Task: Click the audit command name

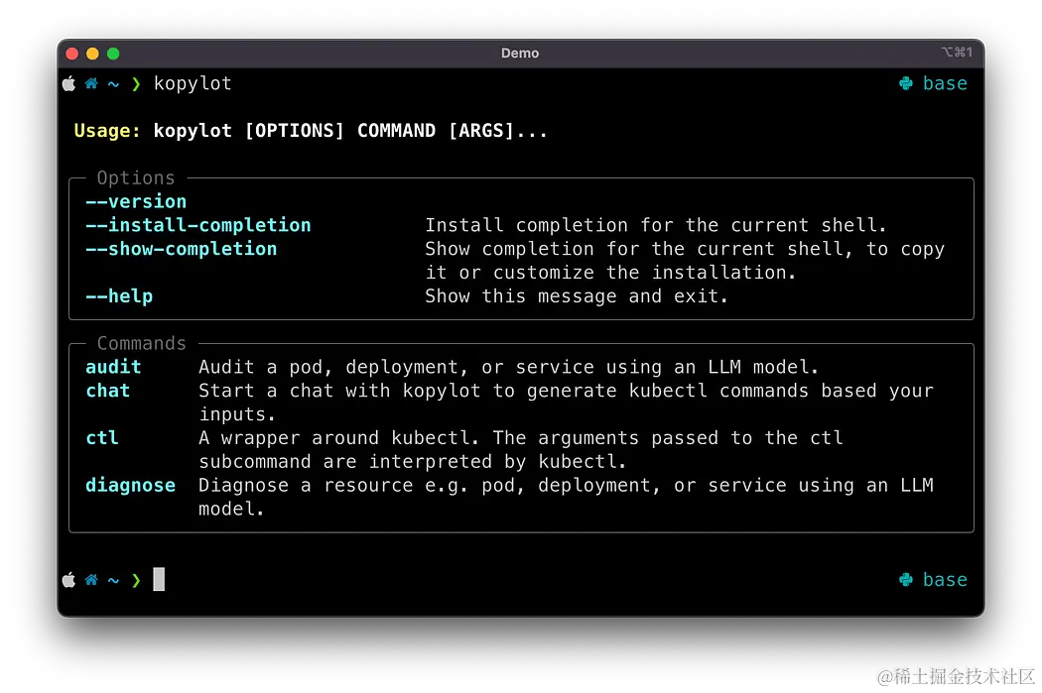Action: coord(114,367)
